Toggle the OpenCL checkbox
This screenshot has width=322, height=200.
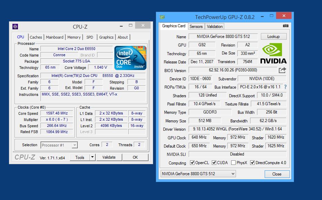tap(192, 163)
